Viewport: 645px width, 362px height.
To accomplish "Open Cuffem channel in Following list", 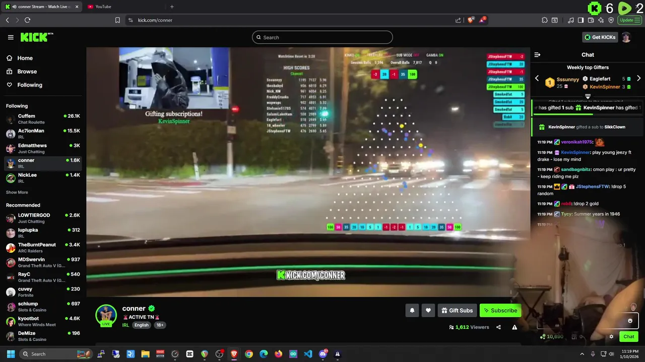I will tap(43, 119).
